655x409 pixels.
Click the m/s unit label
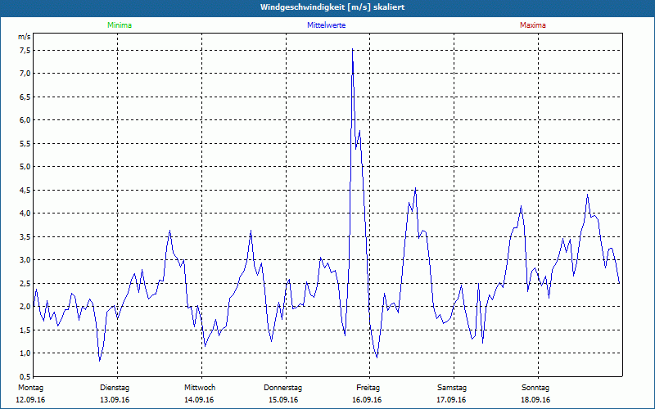tap(25, 37)
